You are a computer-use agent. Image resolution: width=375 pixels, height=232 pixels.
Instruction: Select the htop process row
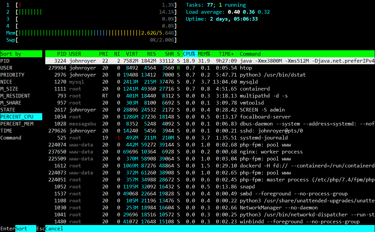pyautogui.click(x=210, y=68)
